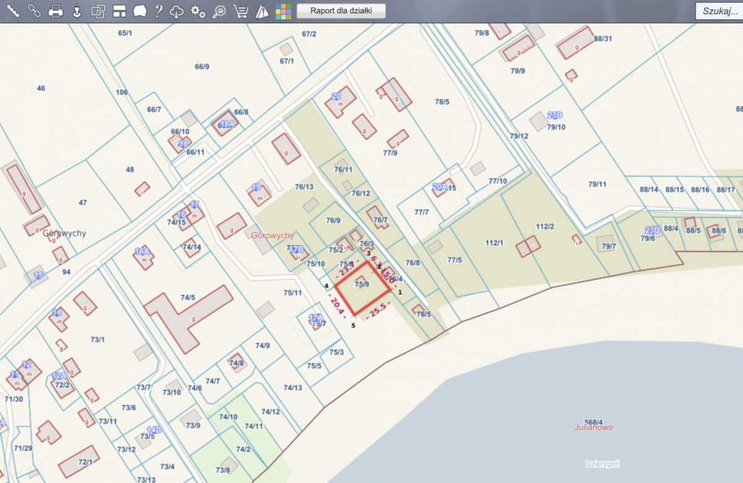The image size is (743, 483).
Task: Open the overlapping windows layers icon
Action: (x=98, y=11)
